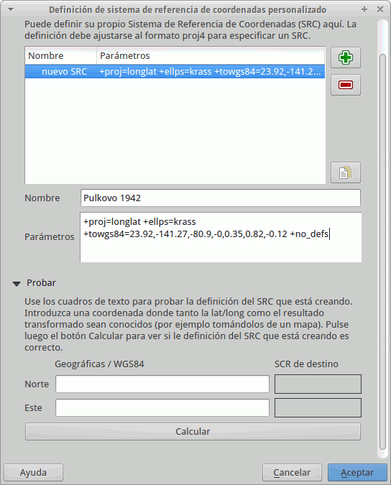
Task: Collapse the Probar section
Action: tap(17, 283)
